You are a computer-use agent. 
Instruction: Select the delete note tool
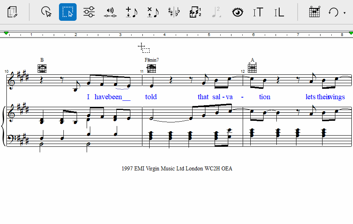point(152,12)
